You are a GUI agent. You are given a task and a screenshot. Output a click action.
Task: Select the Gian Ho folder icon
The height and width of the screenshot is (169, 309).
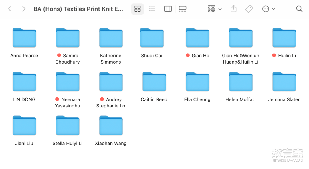click(197, 38)
